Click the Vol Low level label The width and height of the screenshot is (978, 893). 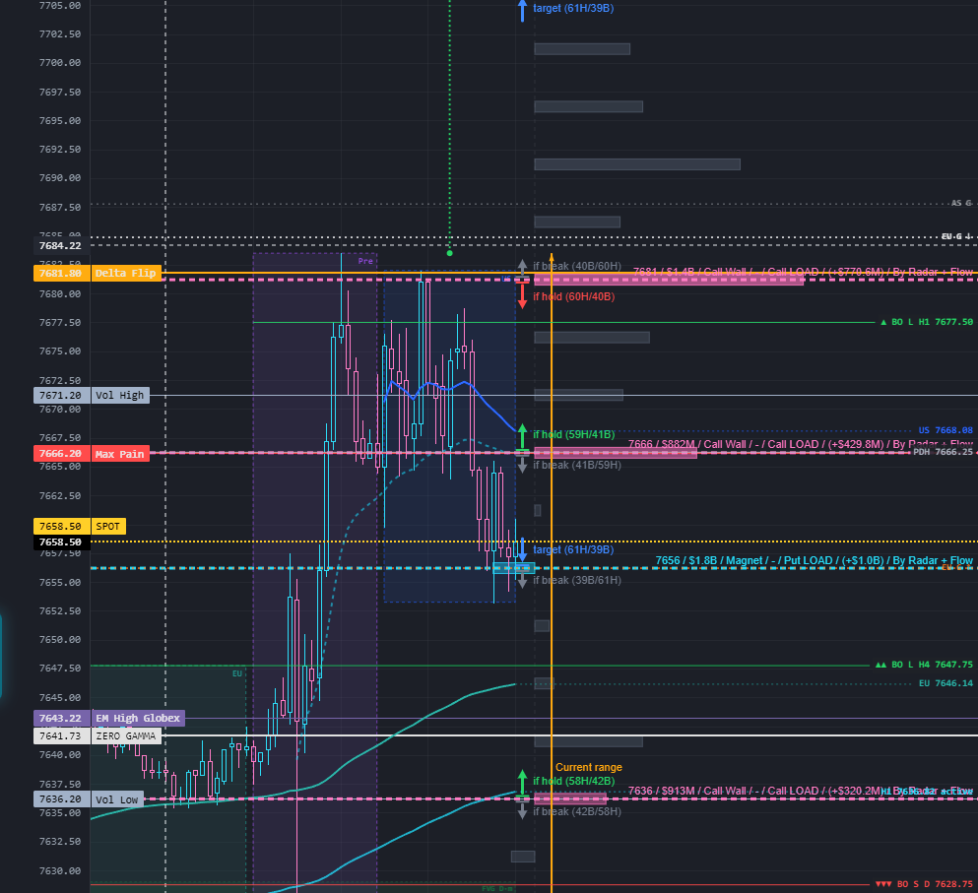pos(116,799)
